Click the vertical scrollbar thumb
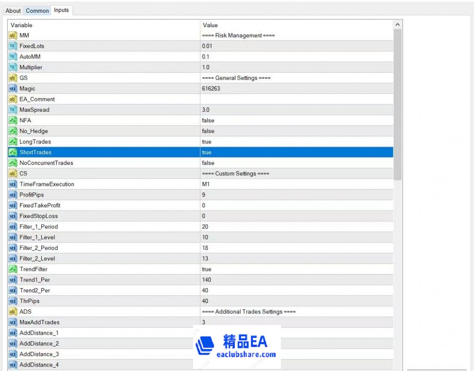The width and height of the screenshot is (474, 371). point(398,105)
